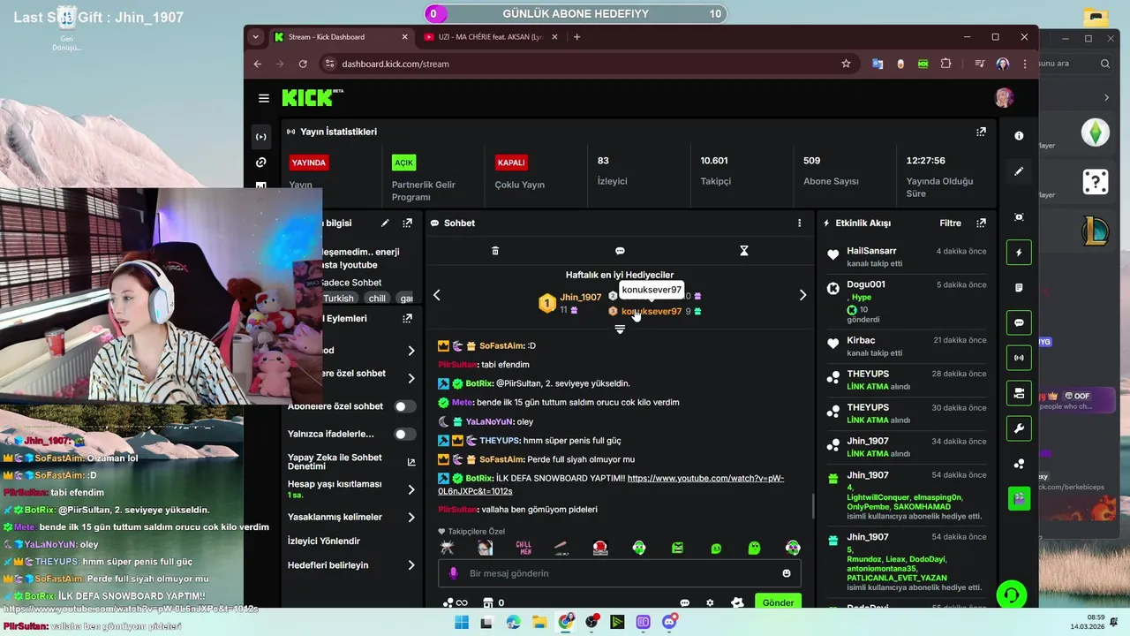Viewport: 1130px width, 636px height.
Task: Edit stream info with pencil icon
Action: click(385, 223)
